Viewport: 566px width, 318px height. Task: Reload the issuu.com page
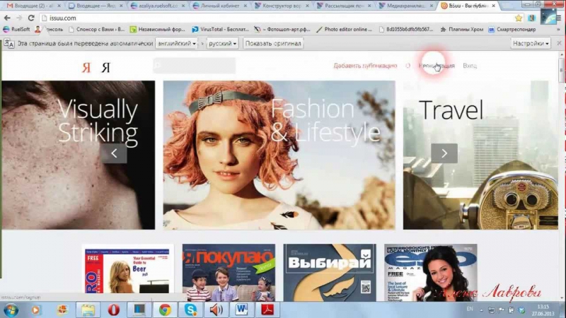[31, 18]
